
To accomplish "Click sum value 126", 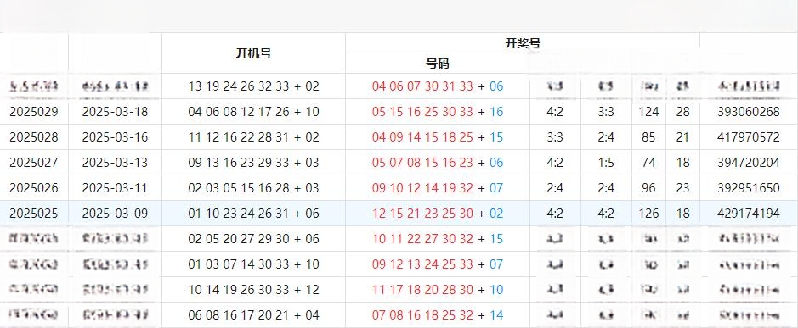I will 649,214.
